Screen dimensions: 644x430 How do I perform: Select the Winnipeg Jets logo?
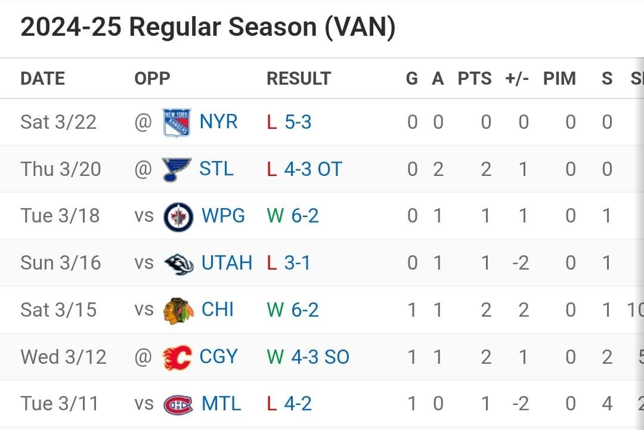pyautogui.click(x=179, y=215)
